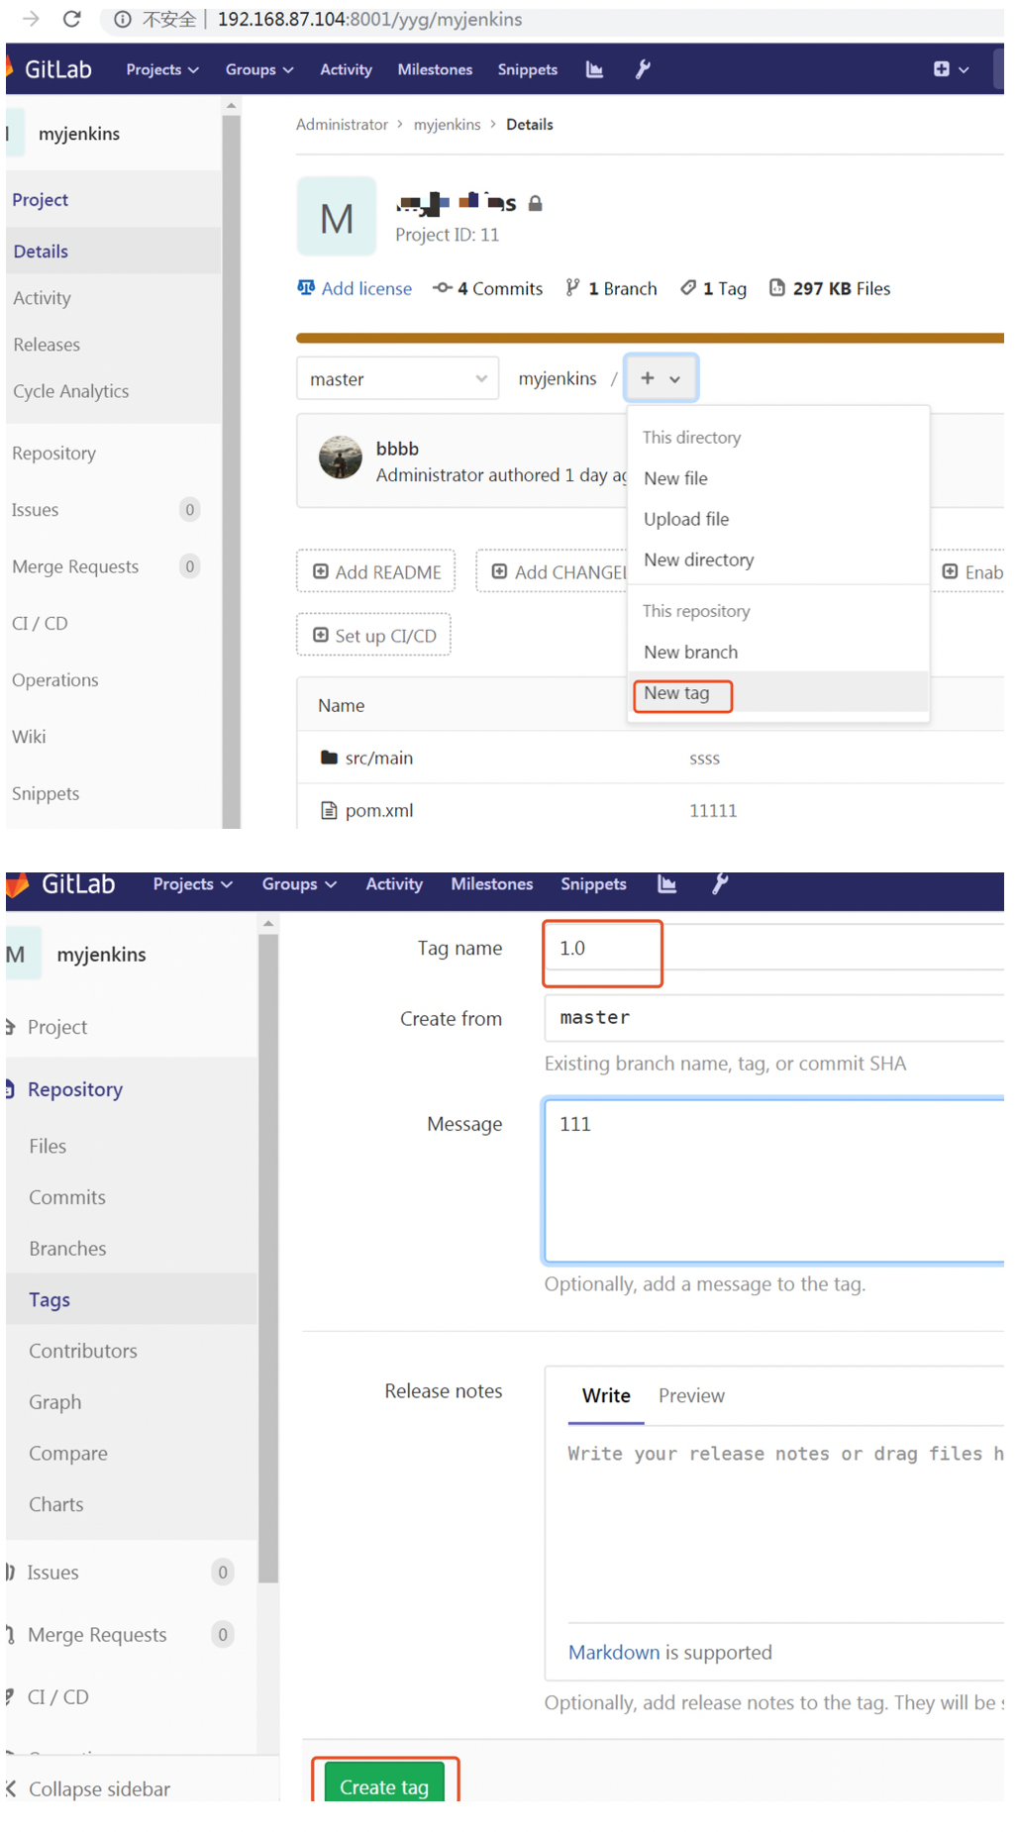Click the myjenkins breadcrumb link
Screen dimensions: 1018x1832
(x=447, y=125)
